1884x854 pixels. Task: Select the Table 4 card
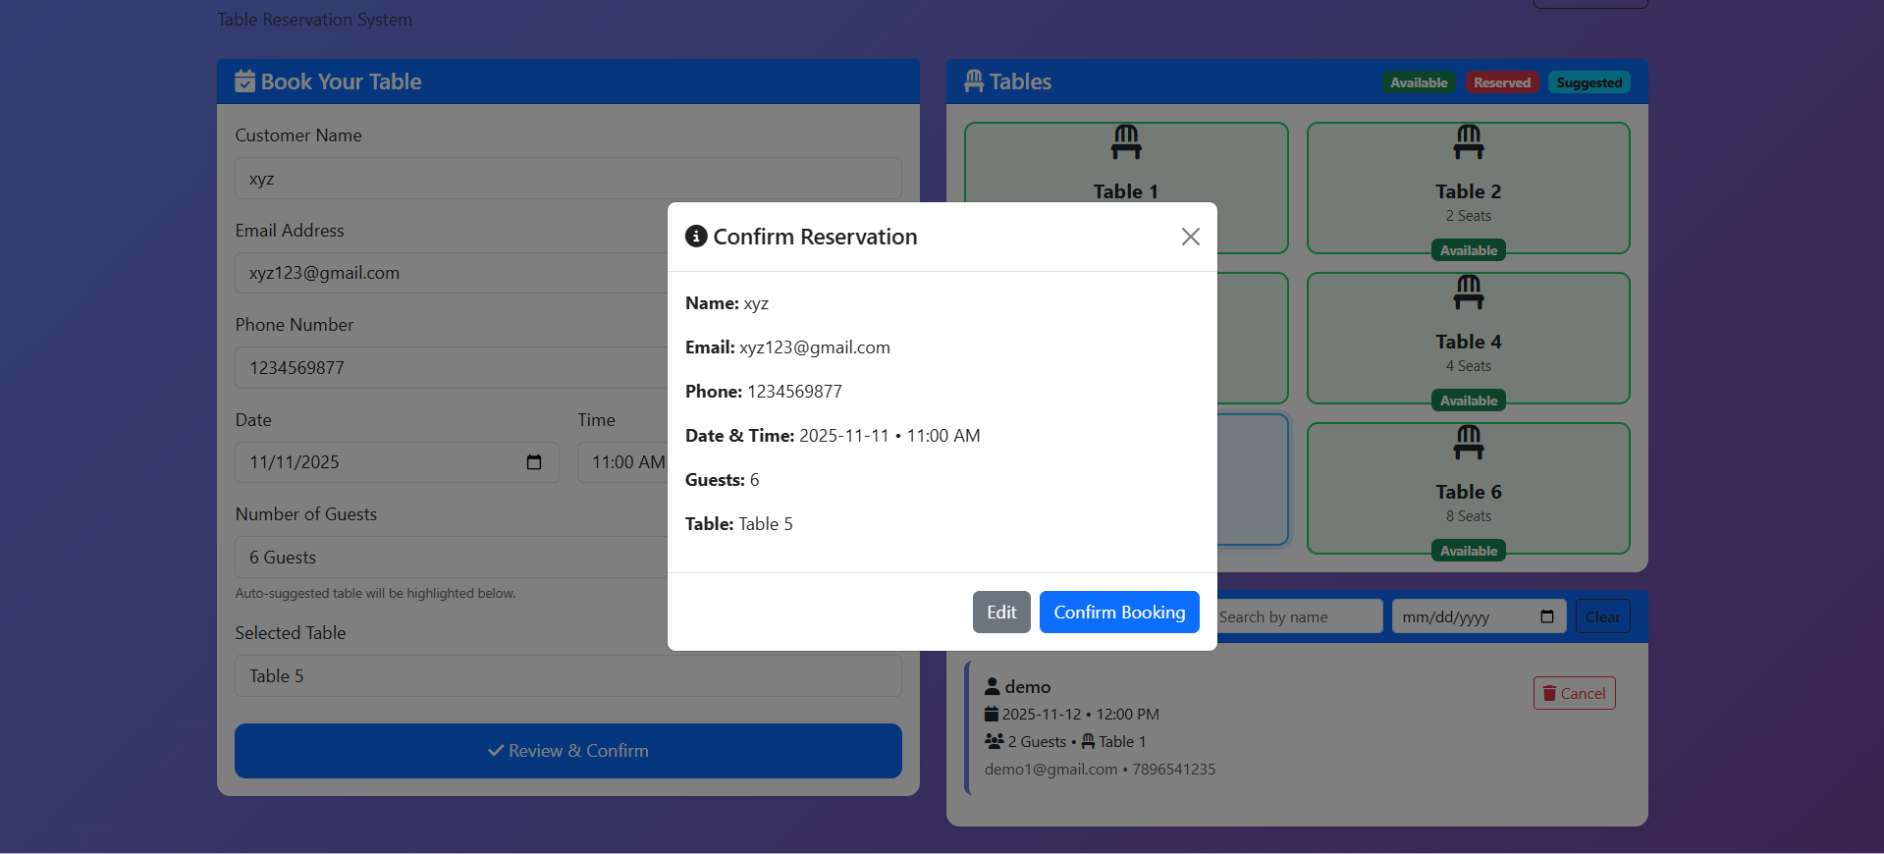(1469, 338)
